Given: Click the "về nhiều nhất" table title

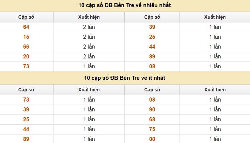Looking at the screenshot, I should point(125,5).
